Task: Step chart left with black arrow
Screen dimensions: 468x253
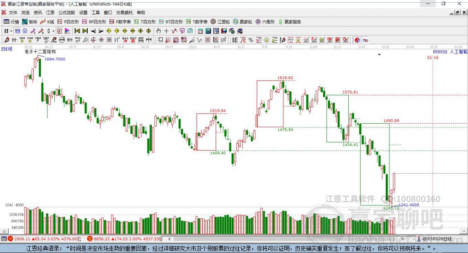Action: click(93, 31)
